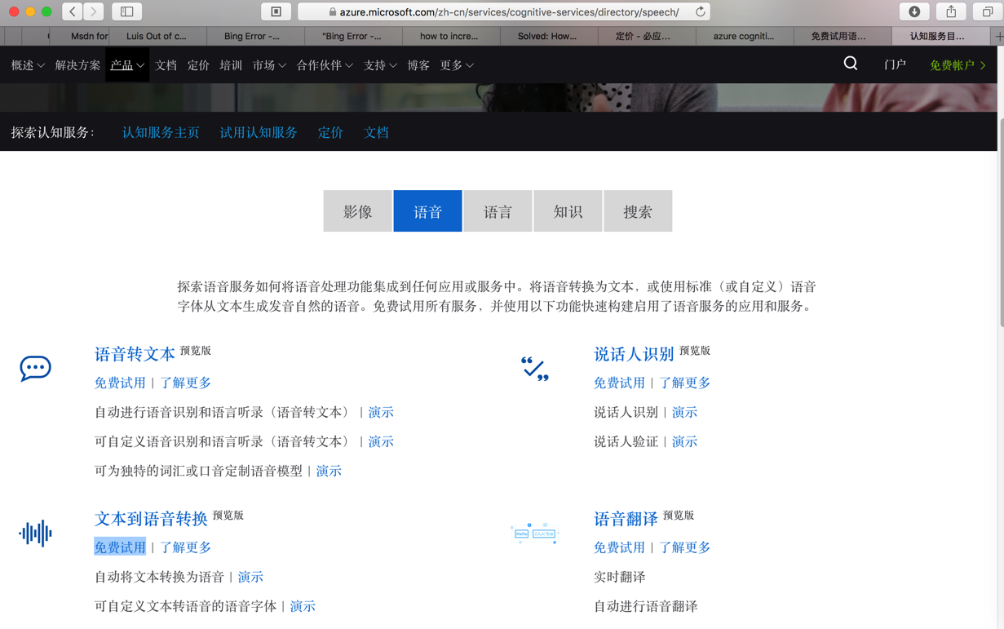Open 演示 for 可自定义语音识别和语言听录
Image resolution: width=1004 pixels, height=629 pixels.
(x=381, y=441)
